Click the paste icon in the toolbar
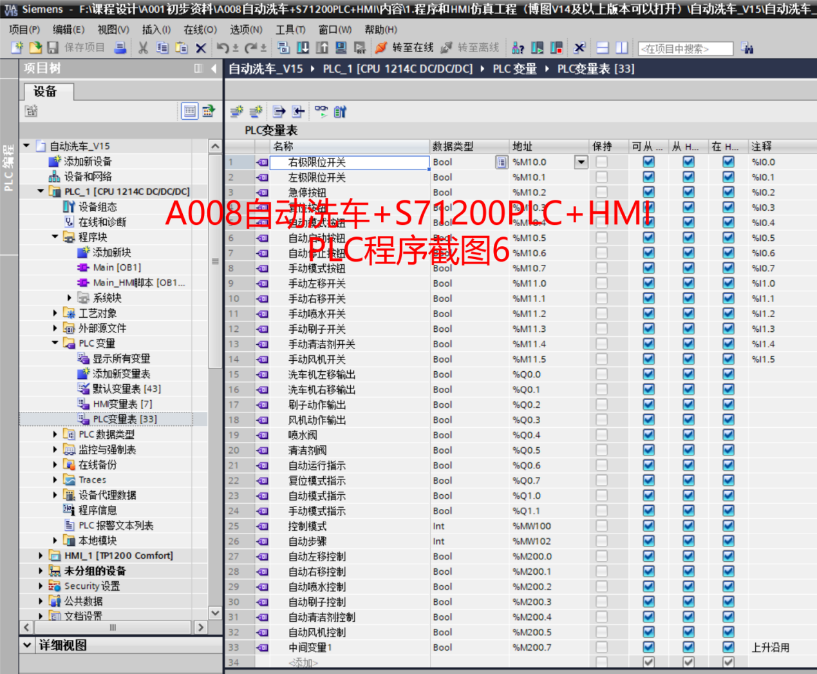The width and height of the screenshot is (817, 674). [x=182, y=48]
